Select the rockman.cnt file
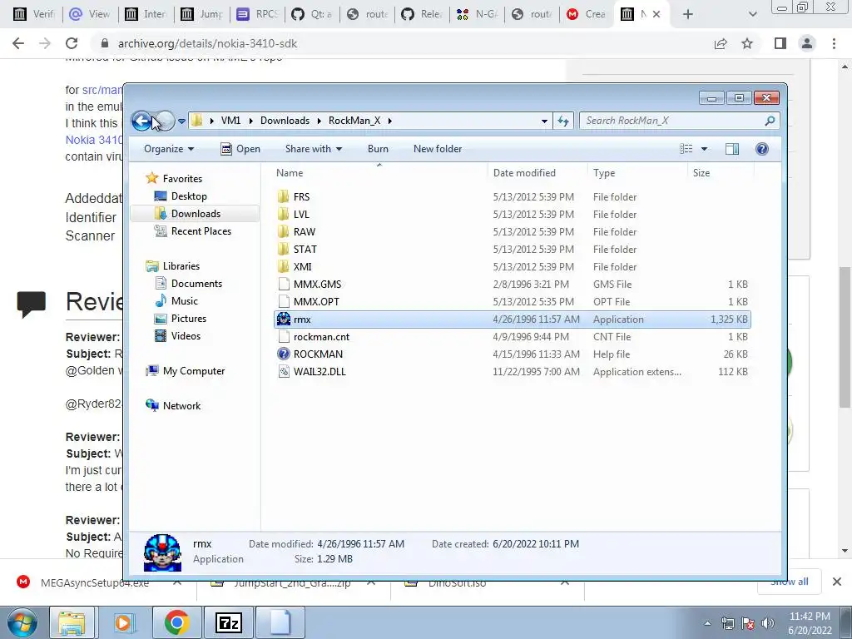The height and width of the screenshot is (639, 852). point(512,336)
